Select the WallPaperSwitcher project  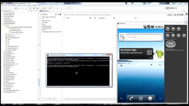tap(10, 92)
